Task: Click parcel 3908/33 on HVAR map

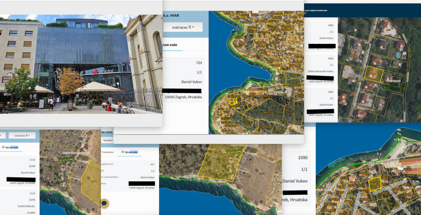Action: pyautogui.click(x=279, y=131)
